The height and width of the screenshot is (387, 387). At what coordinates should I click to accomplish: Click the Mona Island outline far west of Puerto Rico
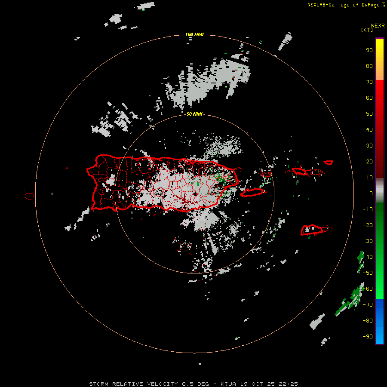pyautogui.click(x=29, y=196)
